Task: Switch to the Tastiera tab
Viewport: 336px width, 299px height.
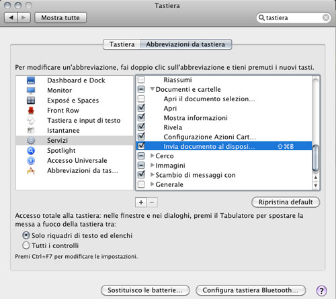Action: pos(122,44)
